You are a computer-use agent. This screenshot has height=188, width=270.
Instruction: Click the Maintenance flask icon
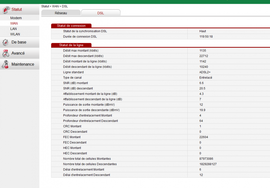(x=5, y=64)
